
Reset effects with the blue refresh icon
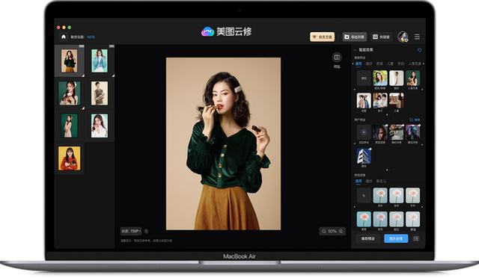coord(419,50)
